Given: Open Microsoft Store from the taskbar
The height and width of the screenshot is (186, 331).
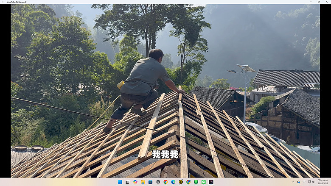Looking at the screenshot, I should pos(150,182).
